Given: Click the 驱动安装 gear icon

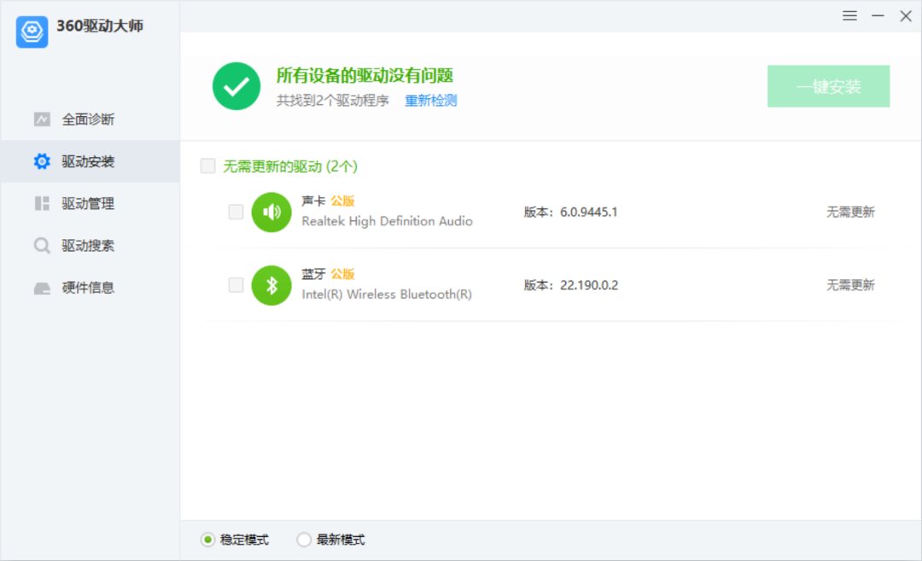Looking at the screenshot, I should click(x=42, y=161).
